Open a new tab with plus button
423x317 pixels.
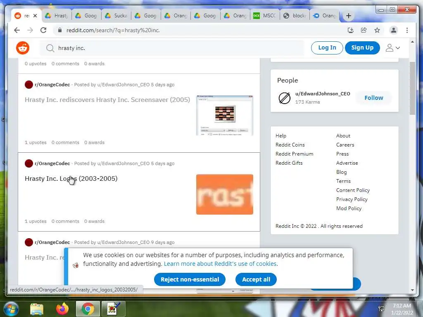tap(349, 16)
